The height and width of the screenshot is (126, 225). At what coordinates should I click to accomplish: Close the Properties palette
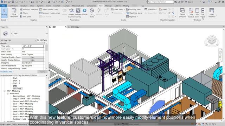[x=46, y=27]
